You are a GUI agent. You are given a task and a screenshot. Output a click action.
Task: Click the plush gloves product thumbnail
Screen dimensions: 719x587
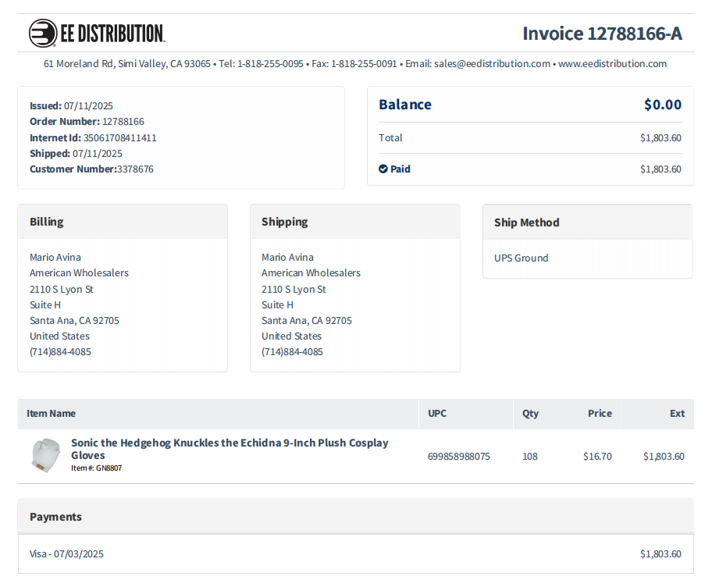(x=45, y=455)
